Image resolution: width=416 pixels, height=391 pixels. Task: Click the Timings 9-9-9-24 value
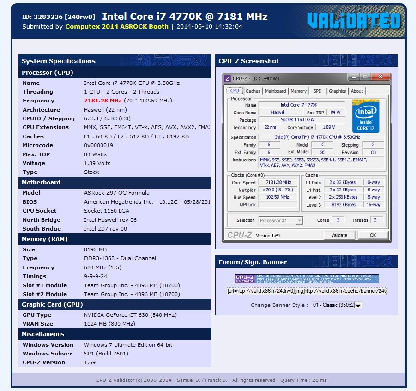96,276
